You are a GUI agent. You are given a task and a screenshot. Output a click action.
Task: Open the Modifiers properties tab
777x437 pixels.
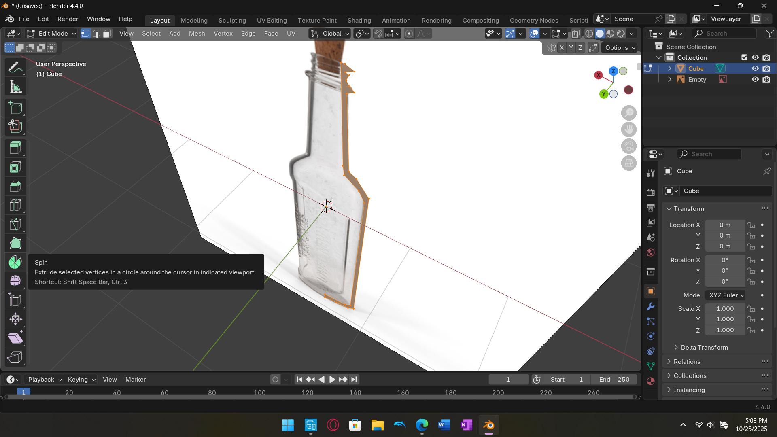(x=651, y=306)
